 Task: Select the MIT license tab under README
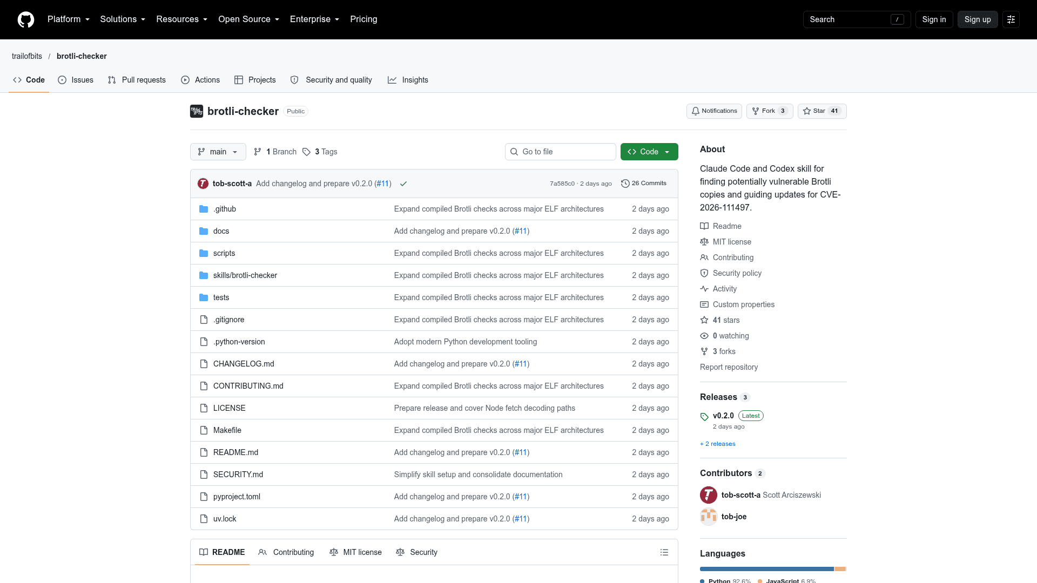pyautogui.click(x=355, y=552)
